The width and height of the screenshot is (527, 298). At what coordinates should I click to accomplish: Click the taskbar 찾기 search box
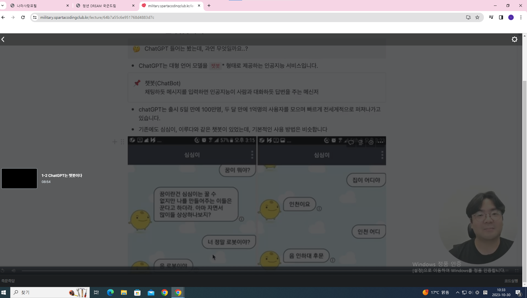pyautogui.click(x=50, y=292)
